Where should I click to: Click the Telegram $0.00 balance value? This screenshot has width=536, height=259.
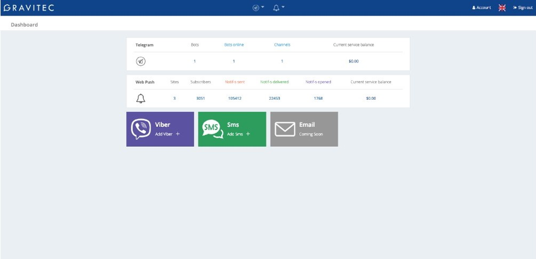(353, 61)
